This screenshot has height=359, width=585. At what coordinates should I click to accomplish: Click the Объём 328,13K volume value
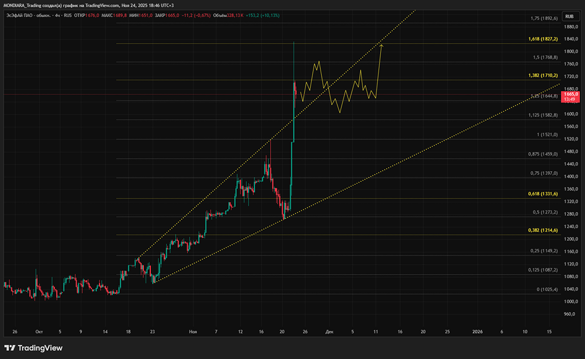pyautogui.click(x=228, y=15)
